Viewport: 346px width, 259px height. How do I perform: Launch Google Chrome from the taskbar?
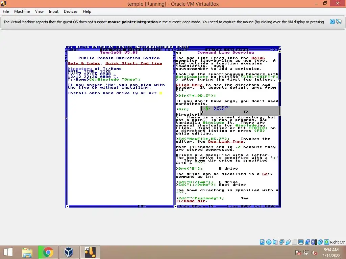click(48, 252)
